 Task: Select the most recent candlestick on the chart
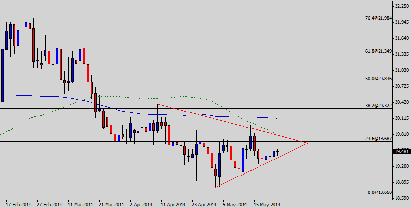(x=278, y=151)
